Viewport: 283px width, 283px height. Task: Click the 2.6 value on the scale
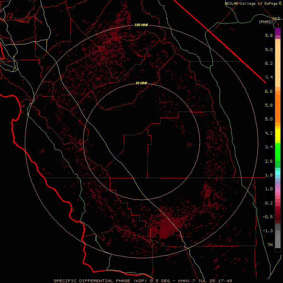[269, 161]
